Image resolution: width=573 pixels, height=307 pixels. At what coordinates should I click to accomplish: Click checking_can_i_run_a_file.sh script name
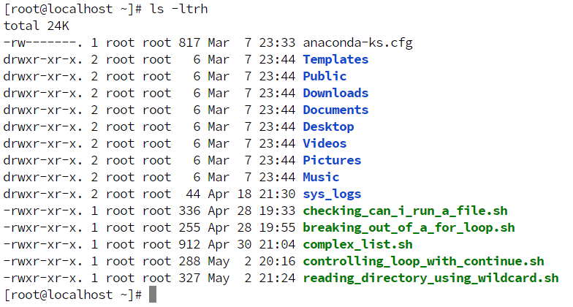pos(405,211)
